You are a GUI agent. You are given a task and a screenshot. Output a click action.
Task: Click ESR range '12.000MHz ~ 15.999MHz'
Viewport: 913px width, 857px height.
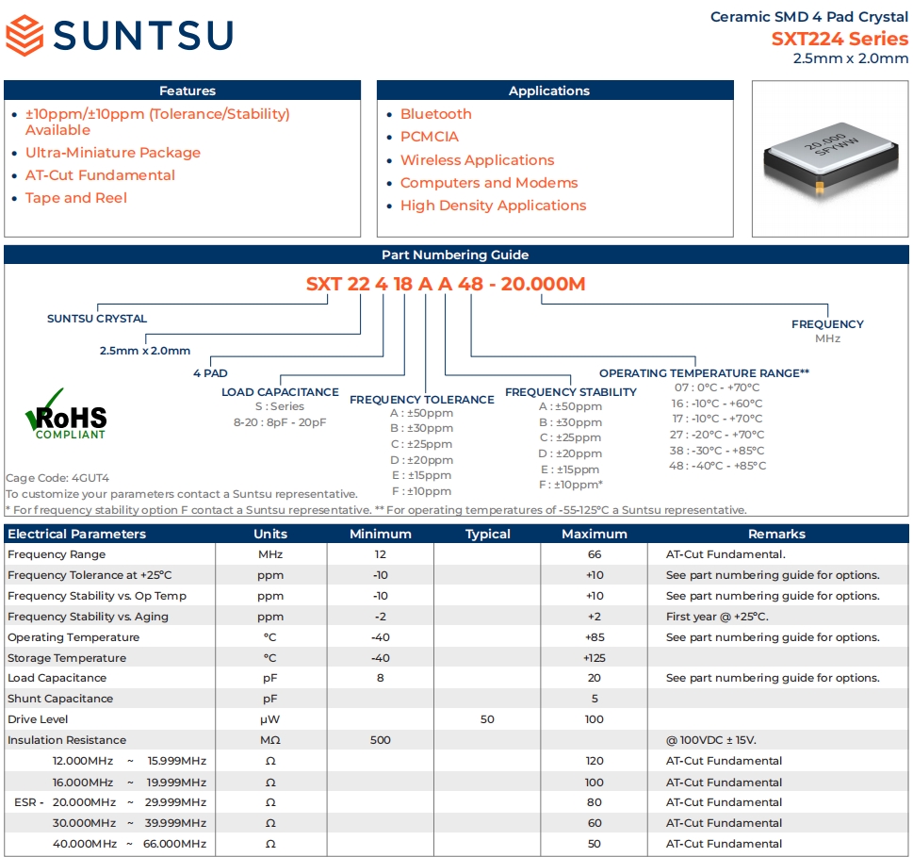tap(129, 761)
